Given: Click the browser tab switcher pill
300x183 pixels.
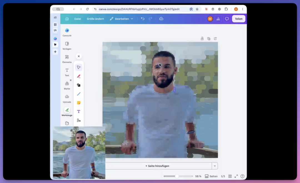Looking at the screenshot, I should pyautogui.click(x=58, y=9).
